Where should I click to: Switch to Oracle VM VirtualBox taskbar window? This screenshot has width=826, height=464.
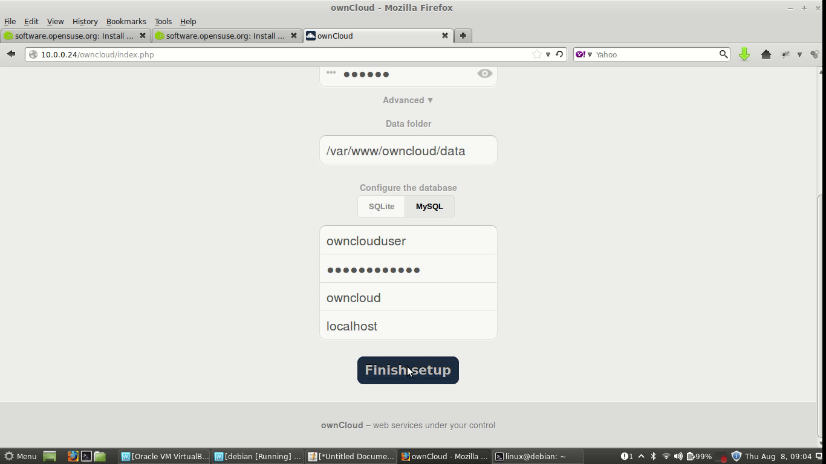tap(164, 457)
